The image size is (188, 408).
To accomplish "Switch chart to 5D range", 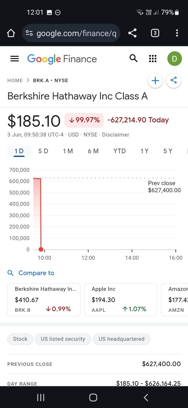I will click(43, 151).
